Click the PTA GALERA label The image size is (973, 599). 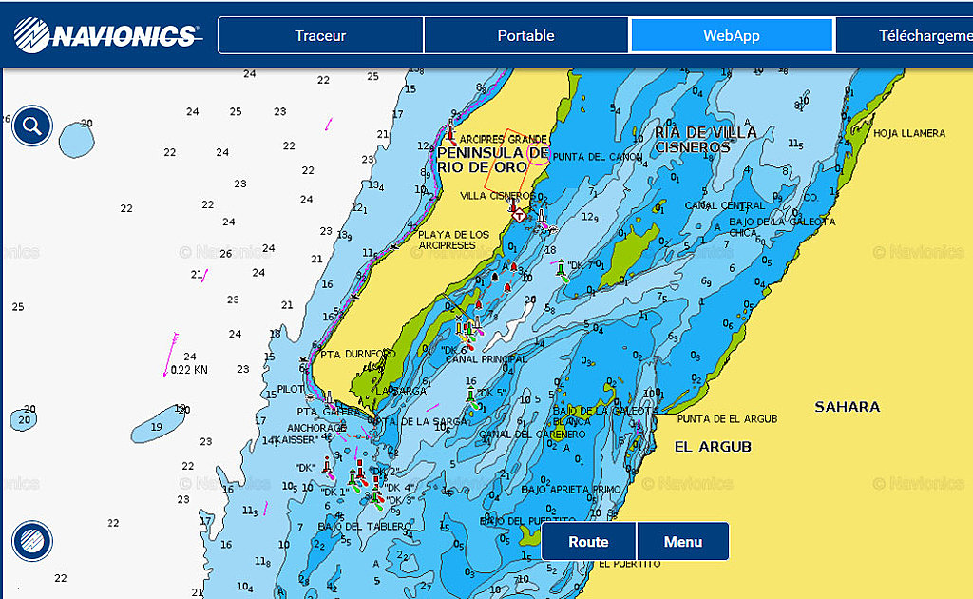pos(328,412)
